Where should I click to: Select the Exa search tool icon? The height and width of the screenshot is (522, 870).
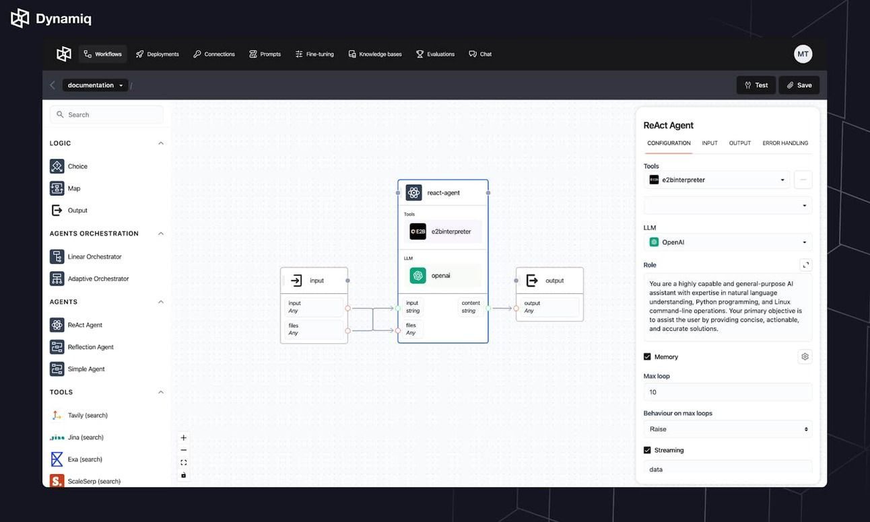coord(57,459)
